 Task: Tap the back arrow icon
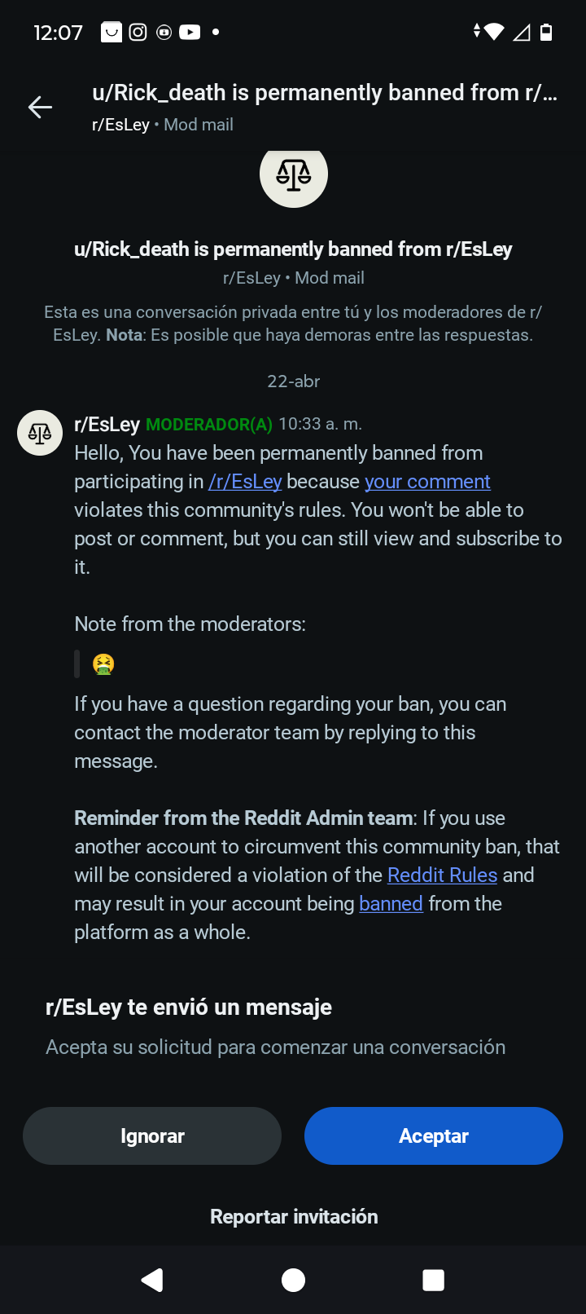point(40,107)
